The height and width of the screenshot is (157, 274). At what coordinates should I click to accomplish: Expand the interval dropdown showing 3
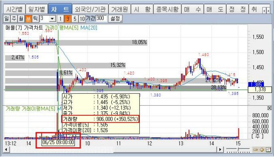tap(52, 19)
